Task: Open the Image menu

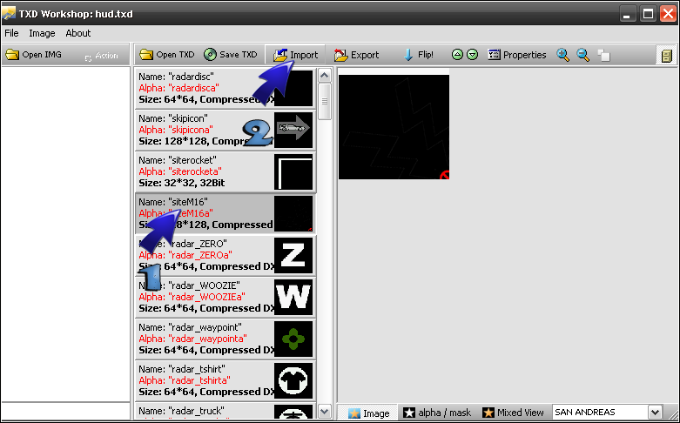Action: point(42,33)
